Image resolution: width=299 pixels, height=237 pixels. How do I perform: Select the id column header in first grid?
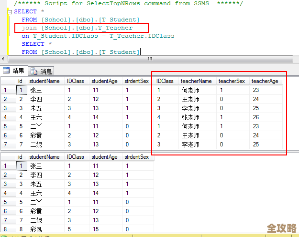20,81
